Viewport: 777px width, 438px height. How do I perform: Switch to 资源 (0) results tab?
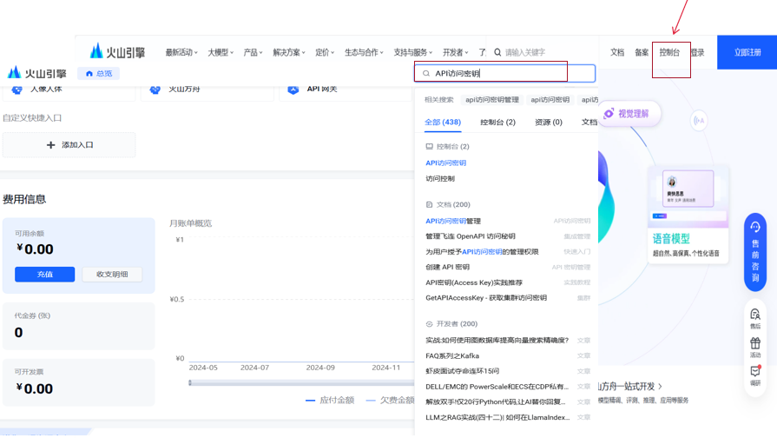pos(549,122)
